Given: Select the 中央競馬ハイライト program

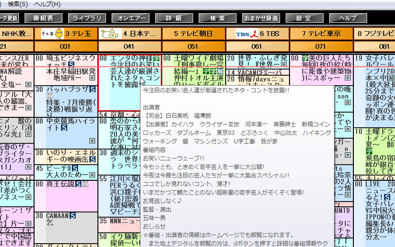Looking at the screenshot, I should (x=66, y=133).
